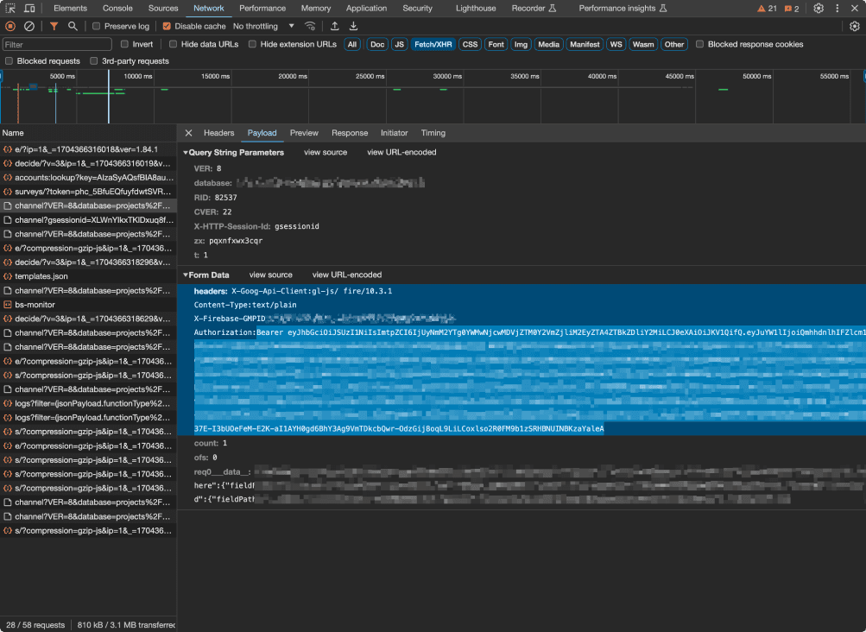Screen dimensions: 866x632
Task: Open network conditions via the signal icon
Action: (310, 27)
